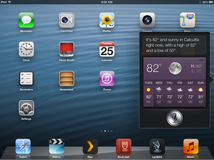Image resolution: width=214 pixels, height=160 pixels.
Task: Open Plex from the dock
Action: 90,146
